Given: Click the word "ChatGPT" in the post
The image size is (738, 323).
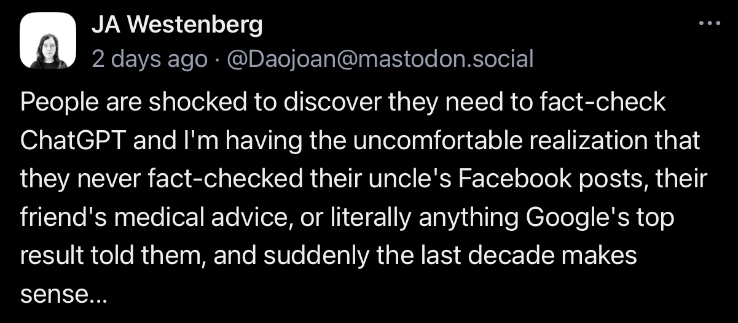Looking at the screenshot, I should [x=74, y=141].
